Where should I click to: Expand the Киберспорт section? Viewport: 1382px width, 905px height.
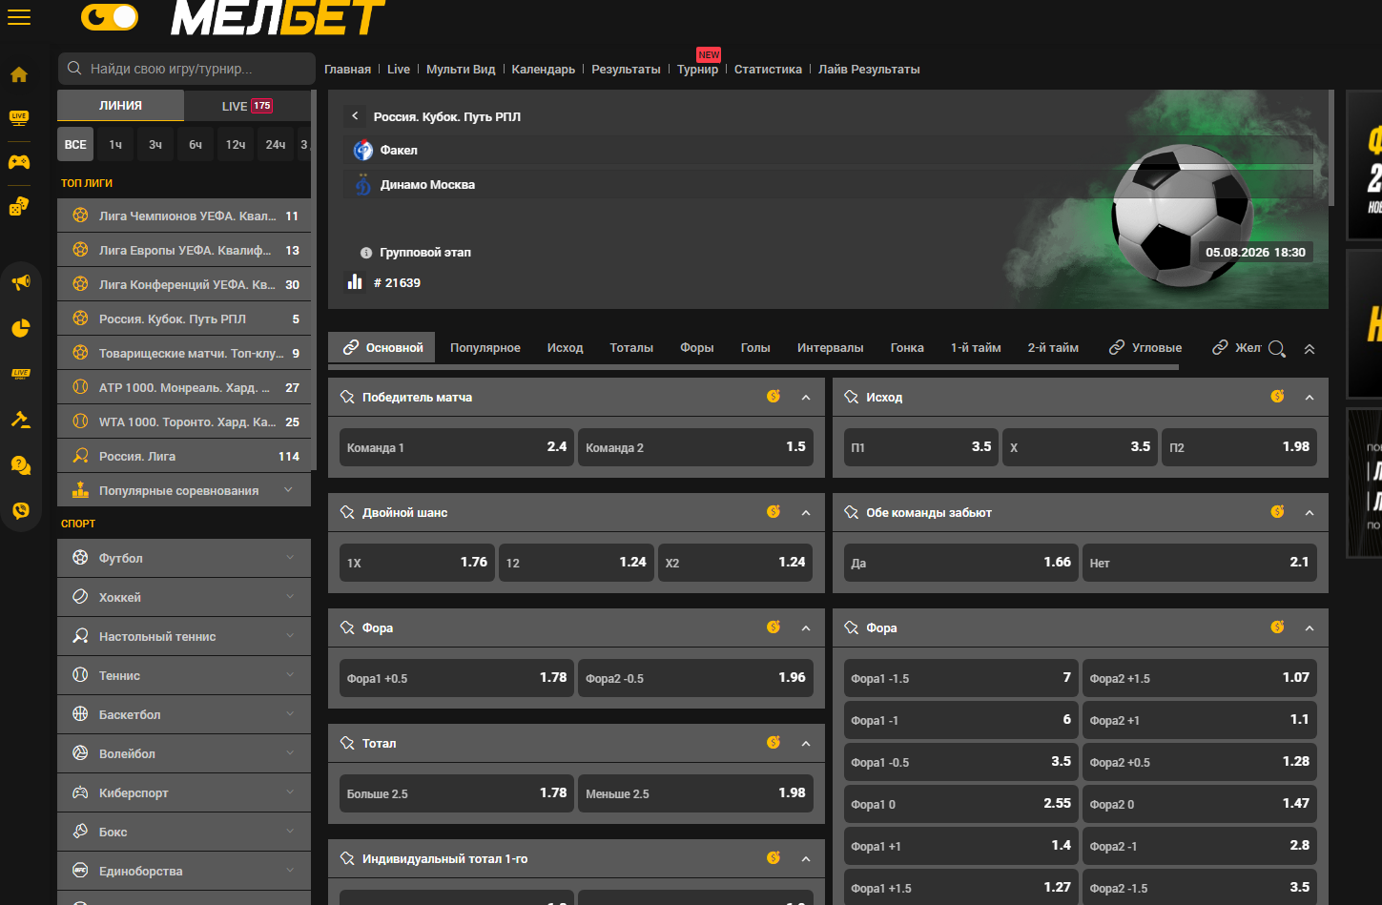184,792
